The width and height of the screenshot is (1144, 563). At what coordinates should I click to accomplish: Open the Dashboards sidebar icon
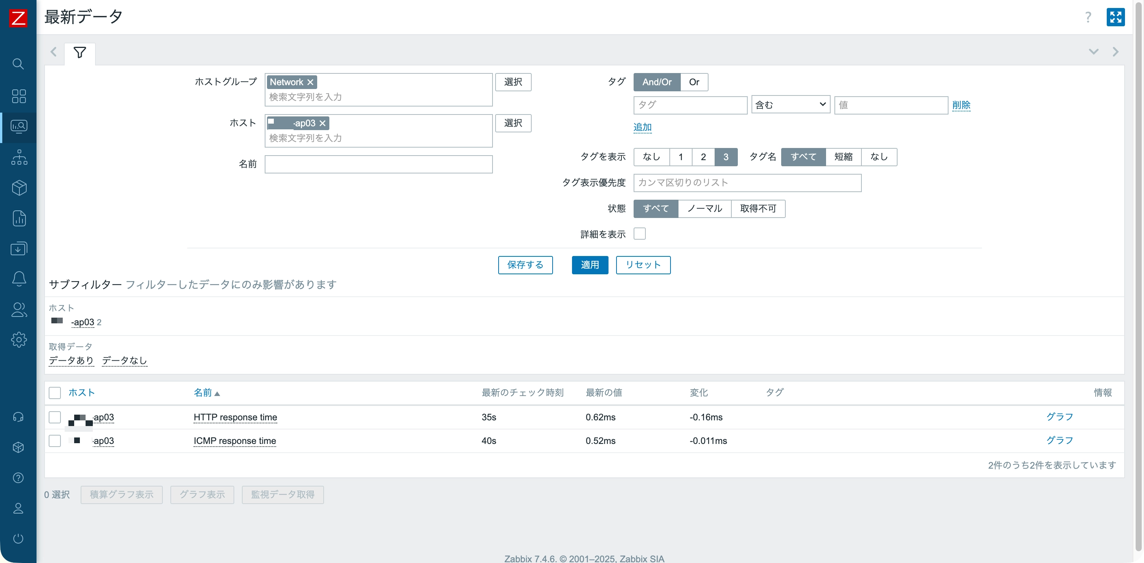(18, 96)
